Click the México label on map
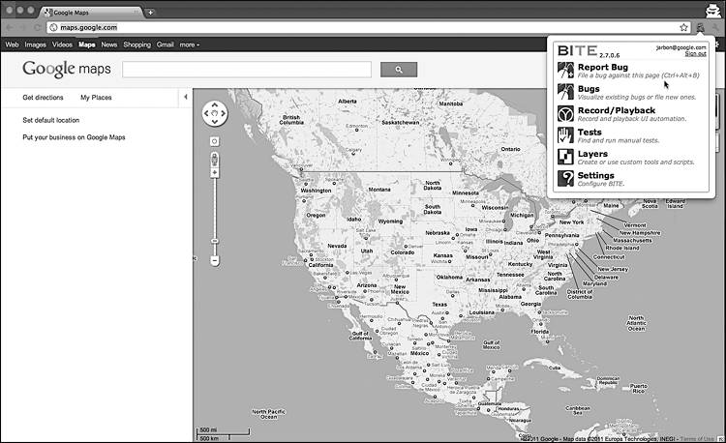Screen dimensions: 726x443 (x=419, y=353)
